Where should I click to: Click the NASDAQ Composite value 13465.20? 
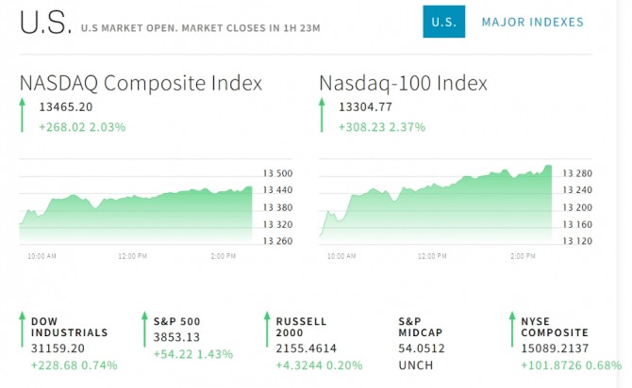pyautogui.click(x=65, y=107)
